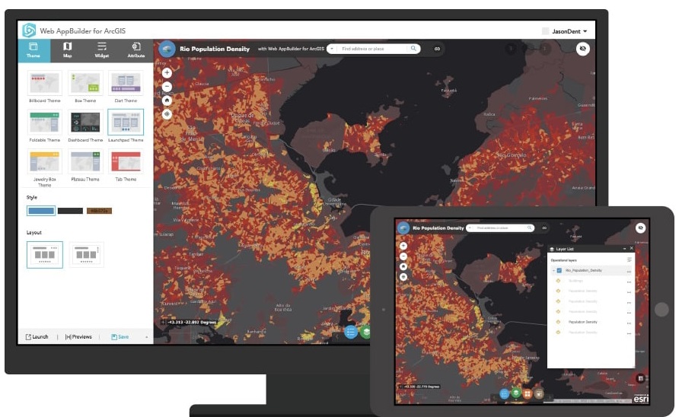Click the home extent button on tablet

[x=403, y=267]
